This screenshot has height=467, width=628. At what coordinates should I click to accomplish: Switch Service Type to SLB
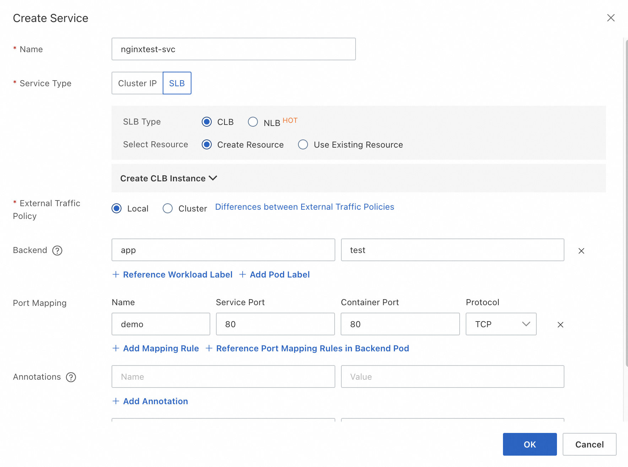pyautogui.click(x=177, y=83)
